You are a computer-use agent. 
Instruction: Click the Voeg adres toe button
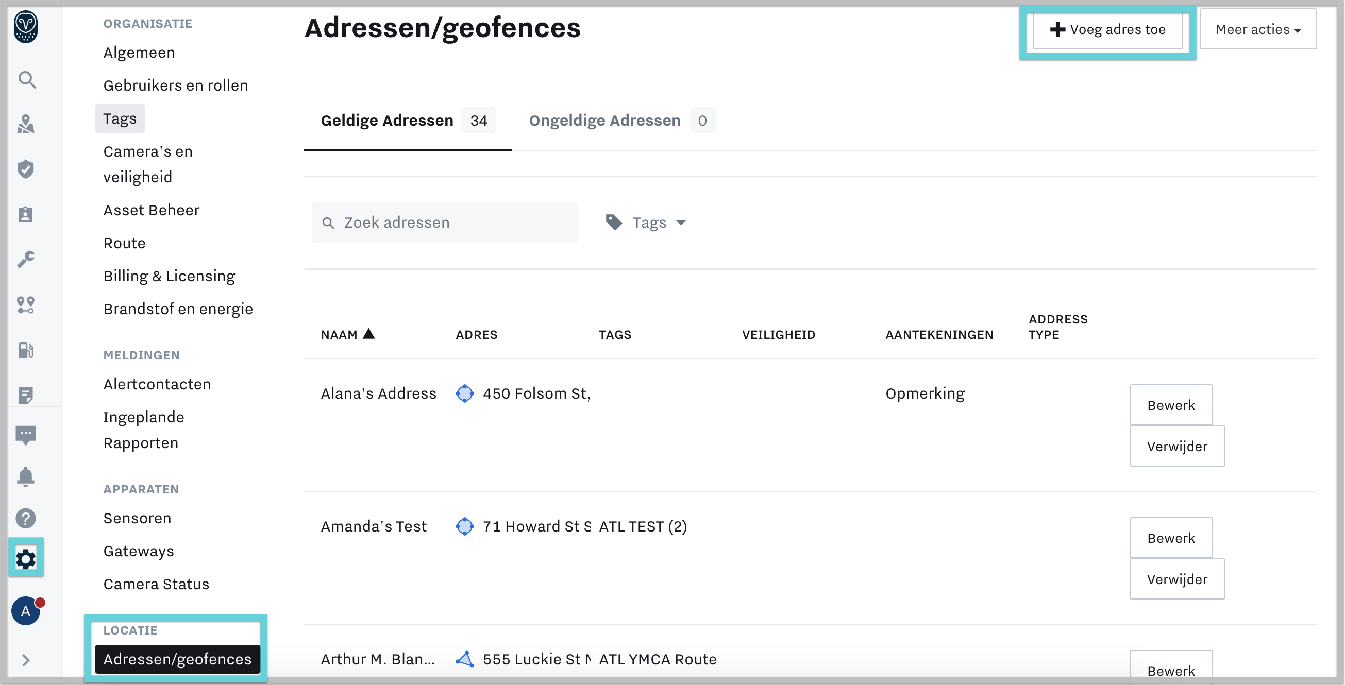pyautogui.click(x=1107, y=29)
